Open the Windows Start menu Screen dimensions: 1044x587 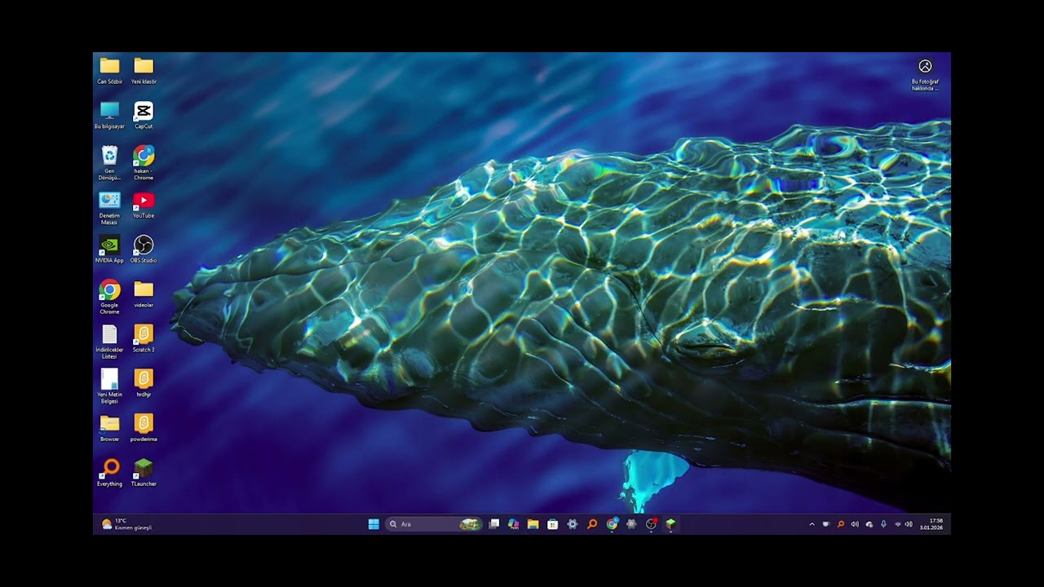click(374, 524)
